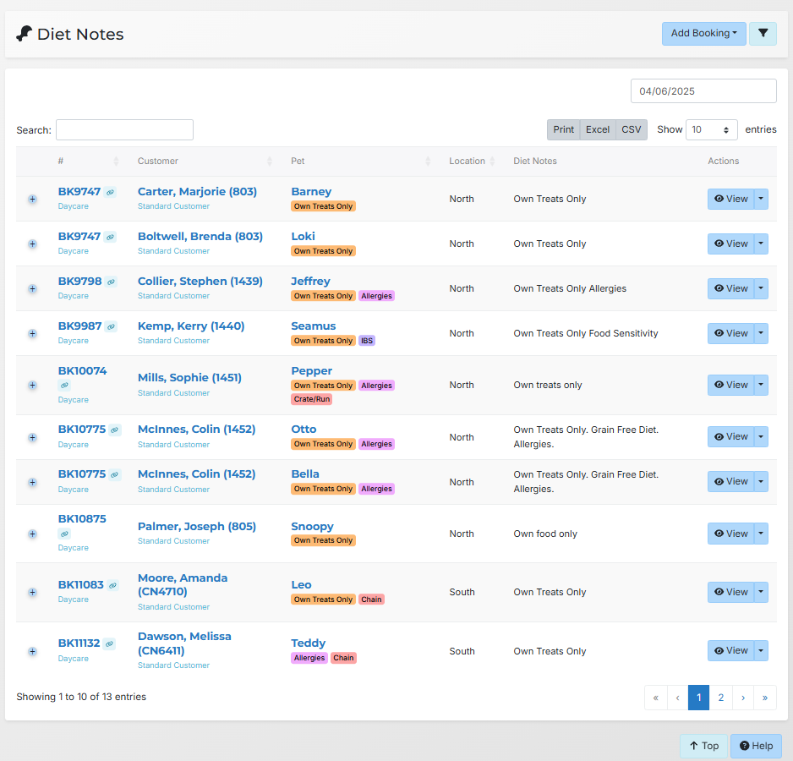Open the Show entries count selector
The width and height of the screenshot is (793, 761).
click(711, 130)
